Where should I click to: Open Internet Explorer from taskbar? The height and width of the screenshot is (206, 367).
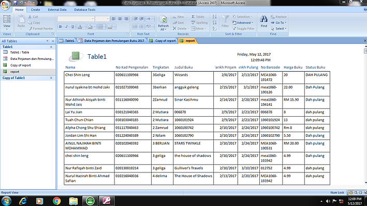pyautogui.click(x=23, y=201)
